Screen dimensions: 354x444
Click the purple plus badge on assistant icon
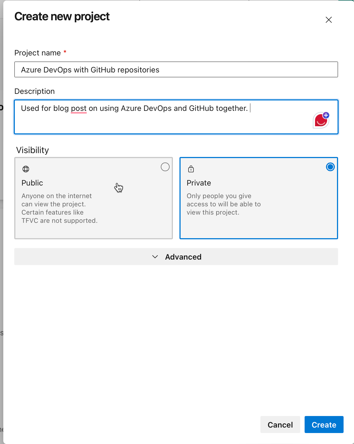pos(326,115)
